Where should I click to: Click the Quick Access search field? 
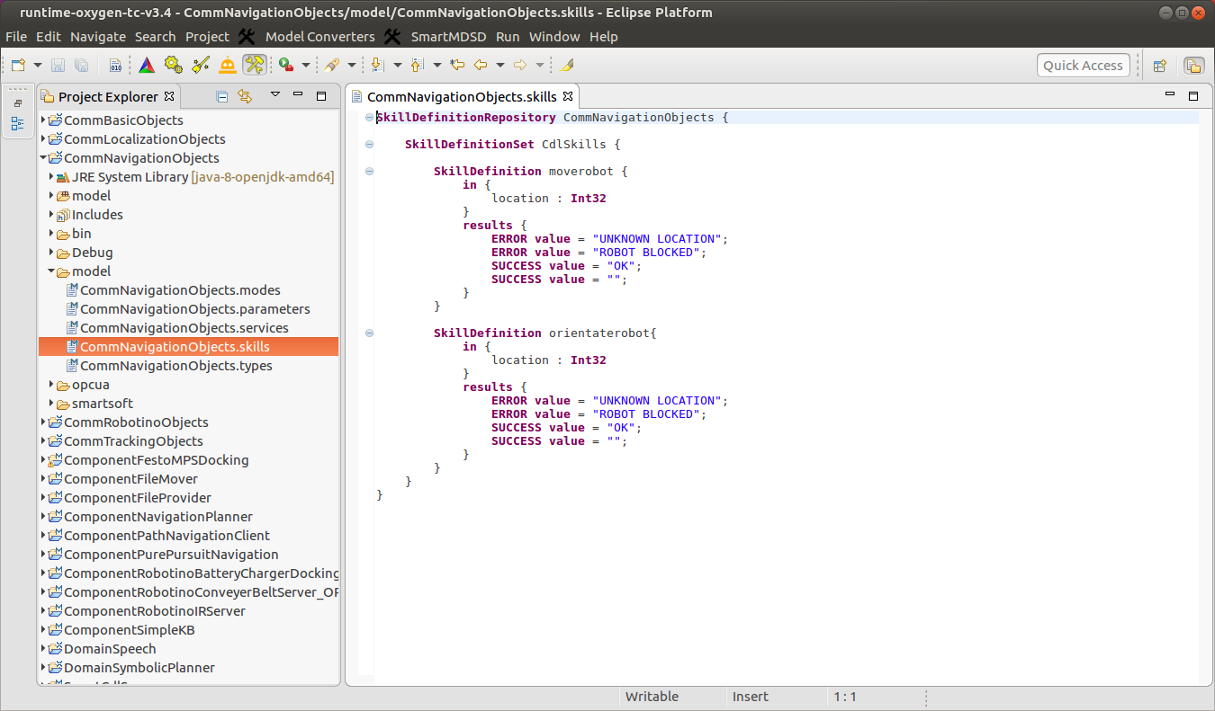point(1083,65)
